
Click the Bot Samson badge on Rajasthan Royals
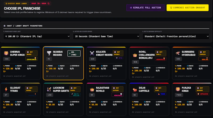117,89
